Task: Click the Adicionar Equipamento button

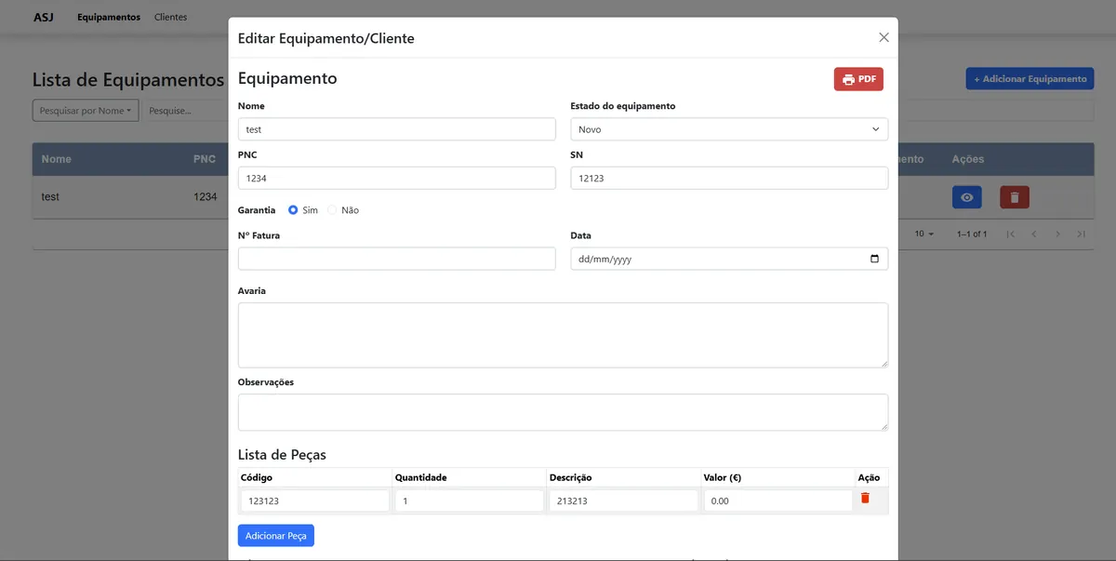Action: [x=1030, y=79]
